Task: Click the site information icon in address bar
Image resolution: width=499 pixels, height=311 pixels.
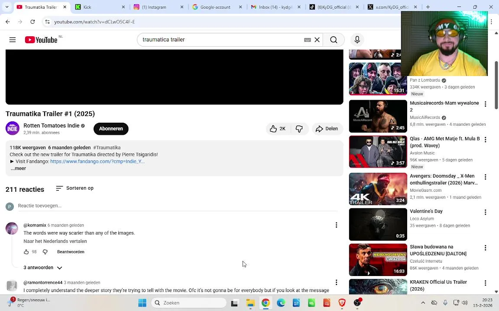Action: 47,22
